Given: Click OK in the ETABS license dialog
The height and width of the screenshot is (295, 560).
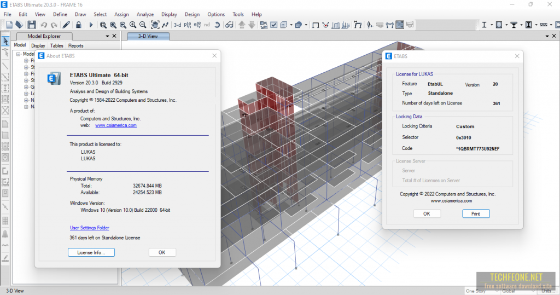Looking at the screenshot, I should click(427, 214).
